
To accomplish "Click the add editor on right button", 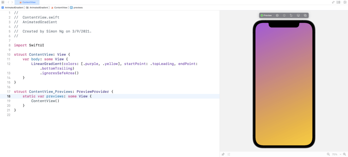I will pyautogui.click(x=345, y=2).
